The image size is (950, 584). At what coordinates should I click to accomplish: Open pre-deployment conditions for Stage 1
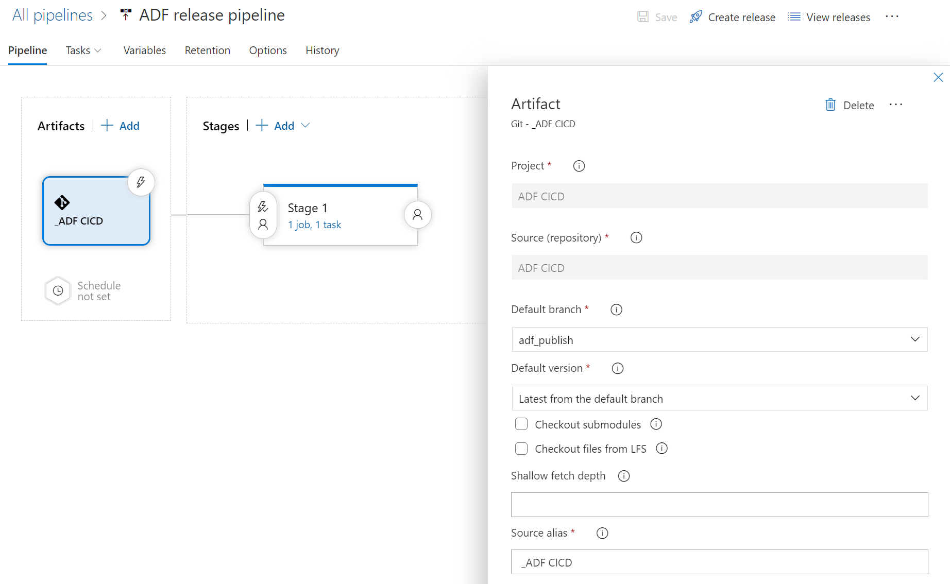click(263, 215)
